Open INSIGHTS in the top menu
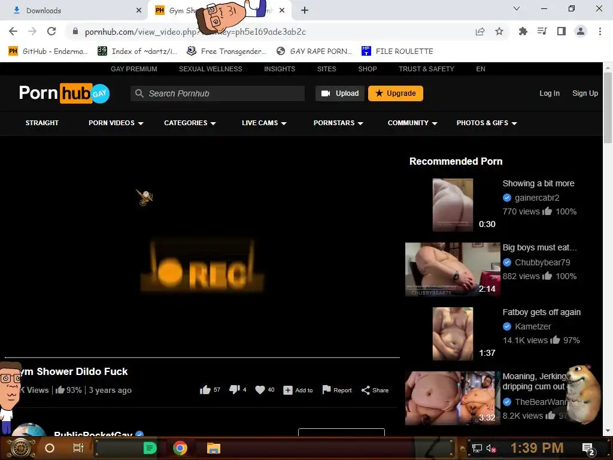 pyautogui.click(x=280, y=69)
